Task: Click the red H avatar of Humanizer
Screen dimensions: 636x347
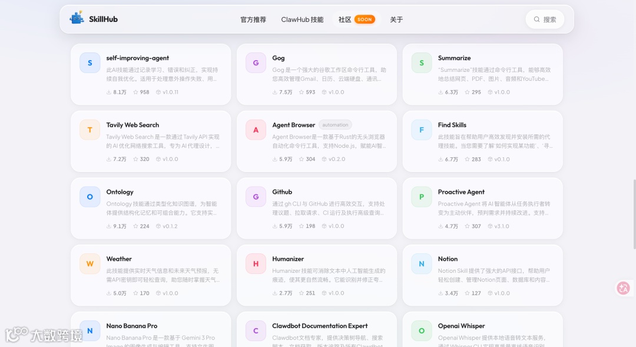Action: pyautogui.click(x=256, y=264)
